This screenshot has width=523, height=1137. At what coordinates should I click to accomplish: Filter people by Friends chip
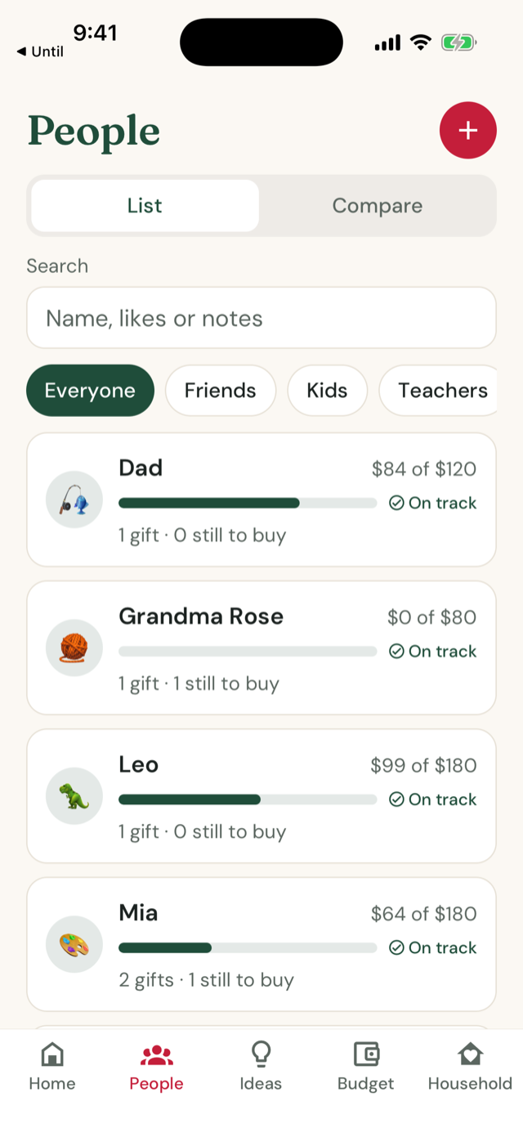click(x=221, y=391)
